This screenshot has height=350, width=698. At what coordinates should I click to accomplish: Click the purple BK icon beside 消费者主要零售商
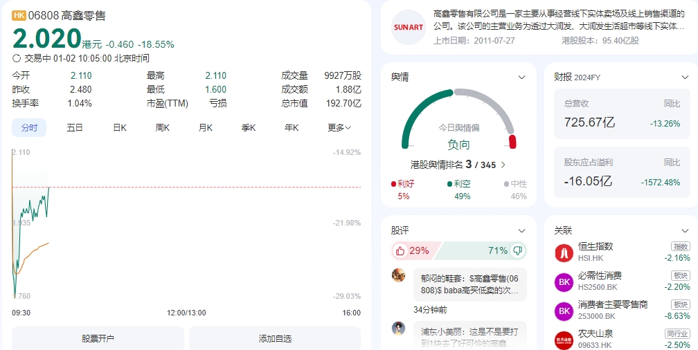[x=564, y=311]
